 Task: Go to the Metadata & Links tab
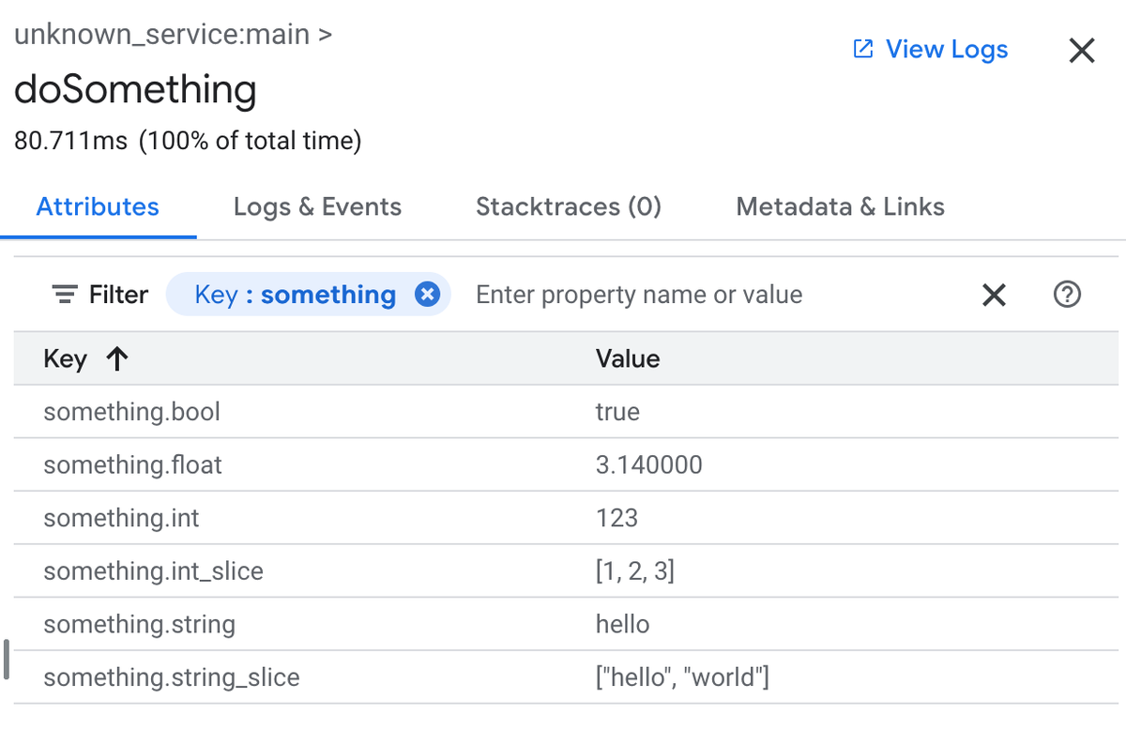840,207
